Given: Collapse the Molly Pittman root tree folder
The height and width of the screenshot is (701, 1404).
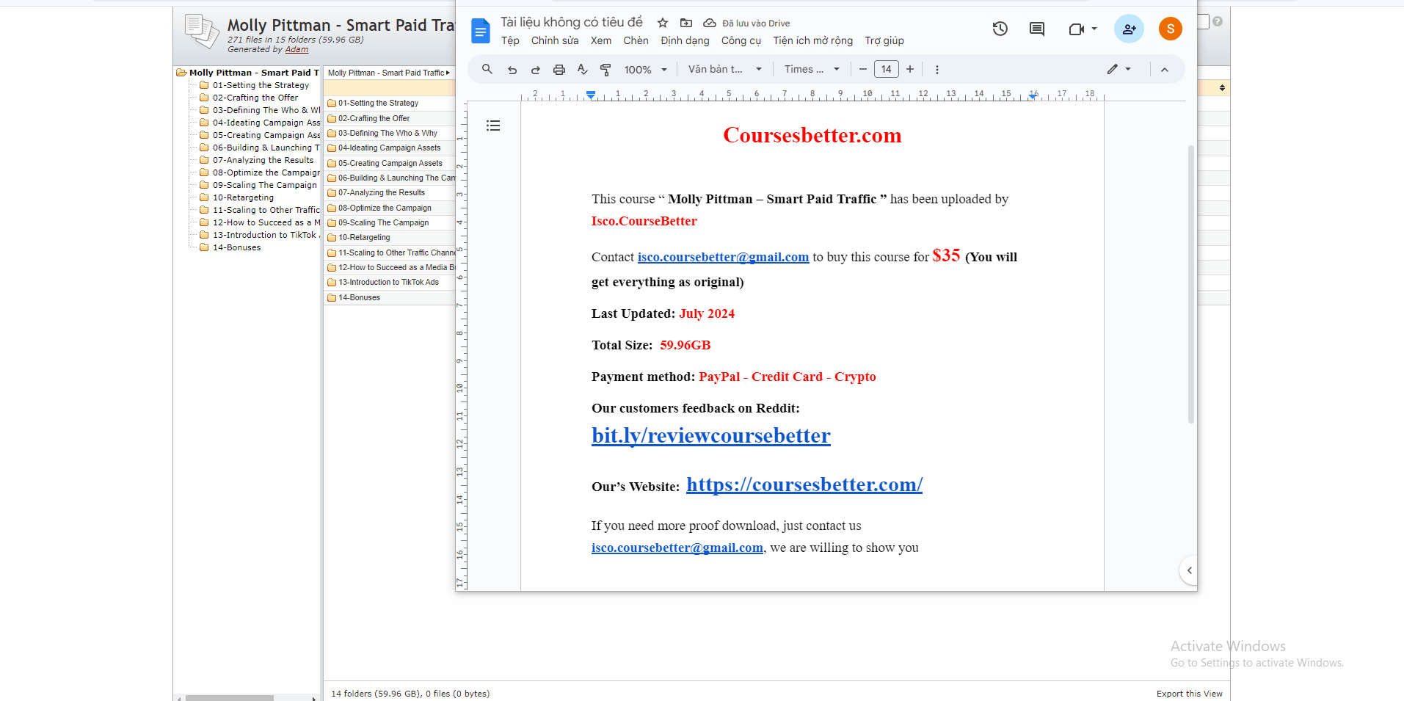Looking at the screenshot, I should tap(181, 73).
